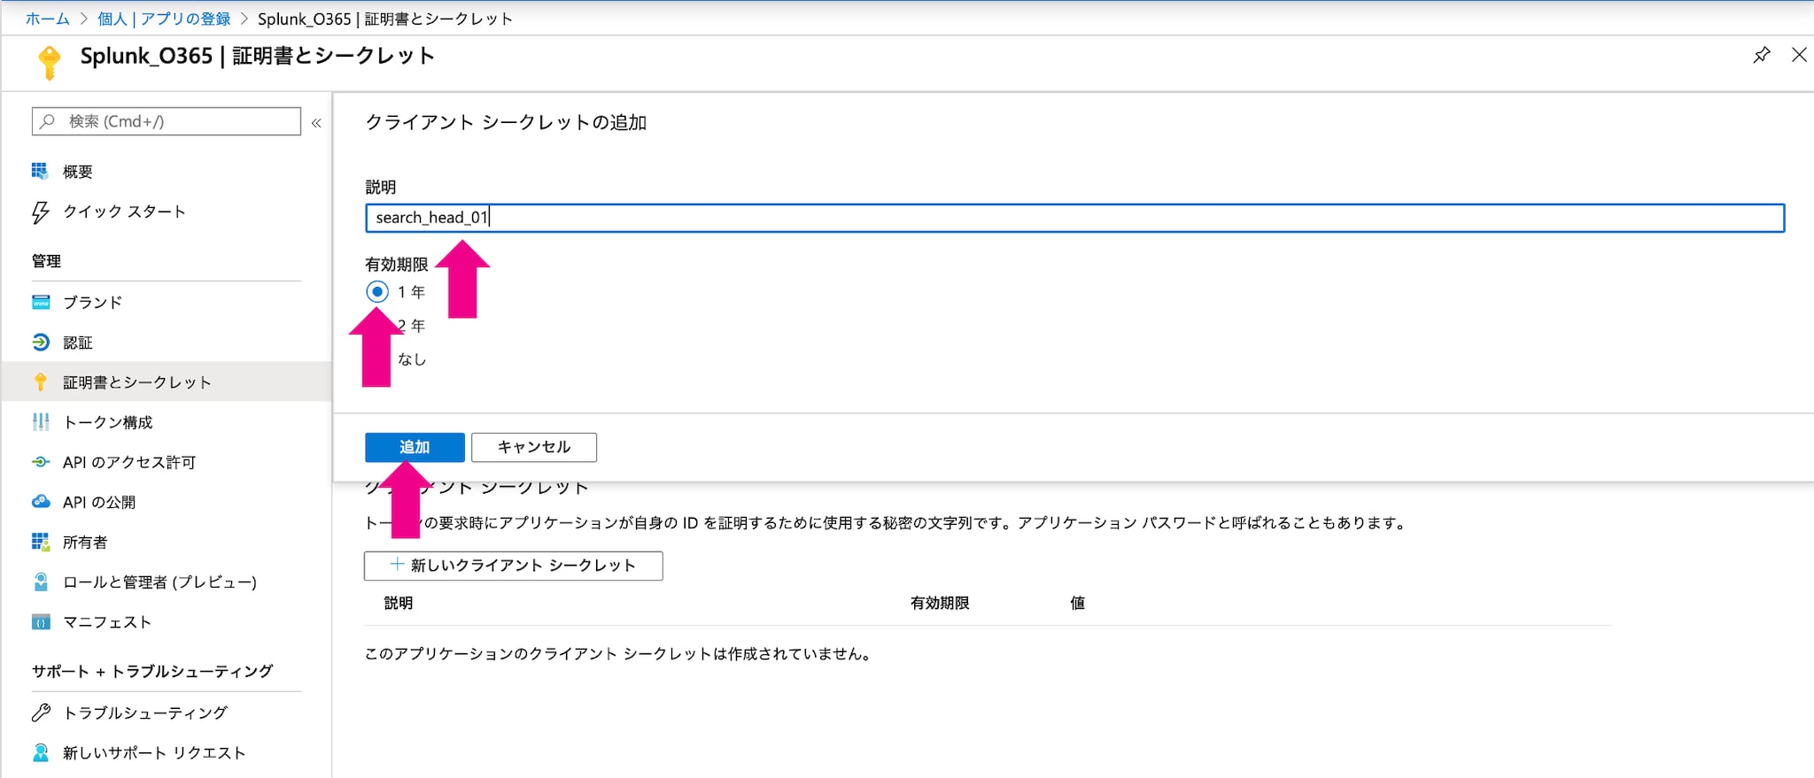Click the マニフェスト icon in sidebar
The height and width of the screenshot is (778, 1814).
(41, 621)
